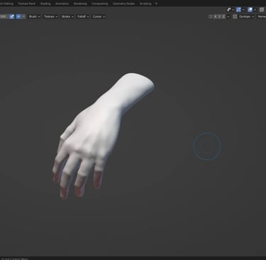Open the Rendering workspace tab
This screenshot has width=266, height=260.
[x=80, y=4]
